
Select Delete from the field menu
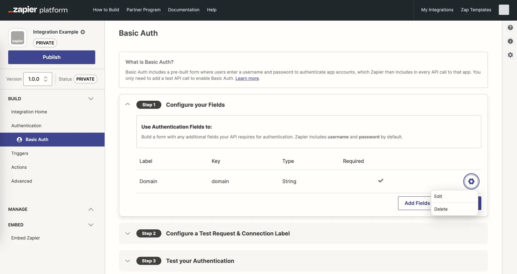click(x=454, y=209)
